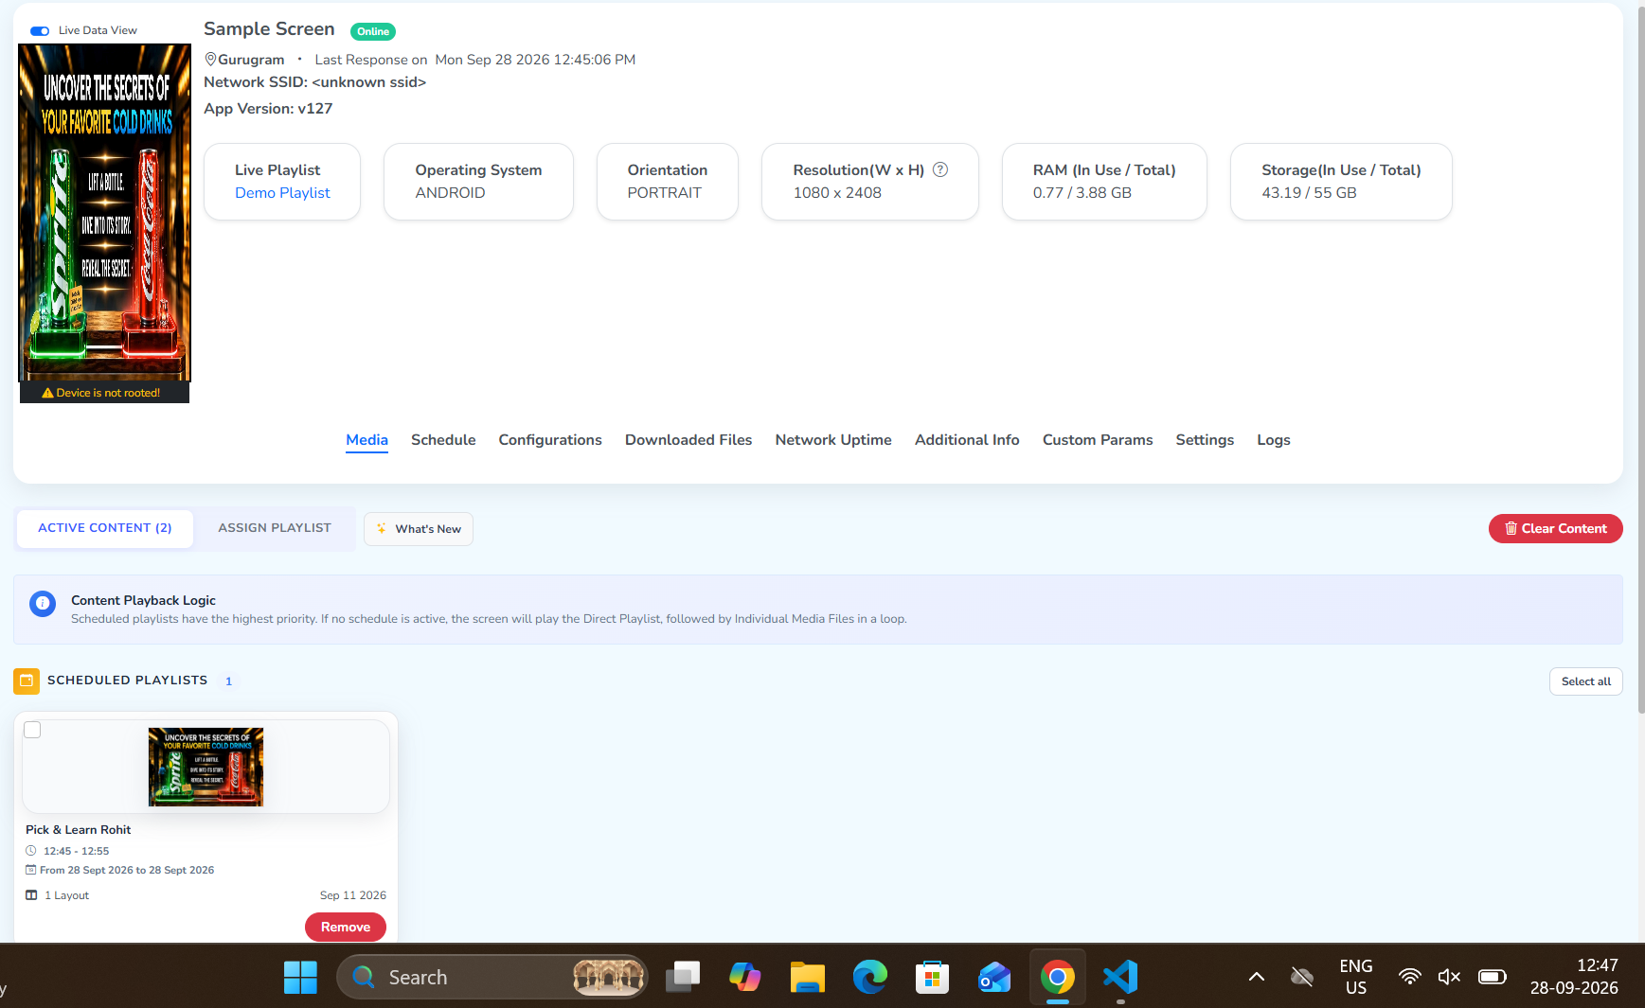Open File Explorer from the taskbar

[808, 977]
